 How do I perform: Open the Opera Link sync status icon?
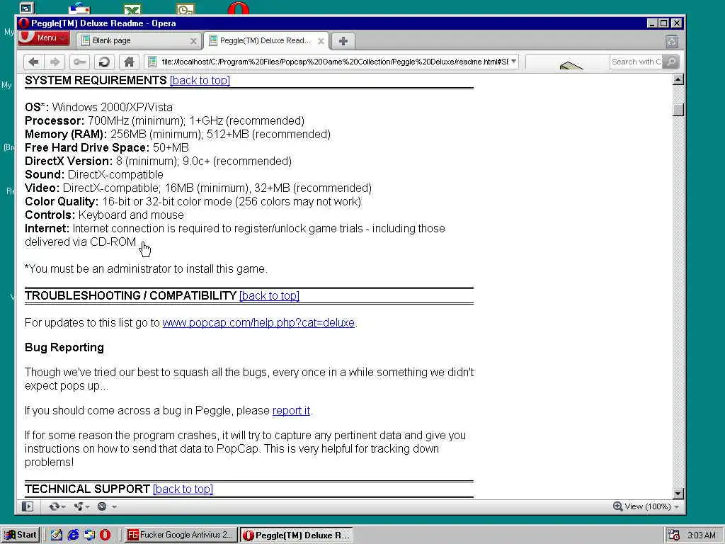point(54,506)
